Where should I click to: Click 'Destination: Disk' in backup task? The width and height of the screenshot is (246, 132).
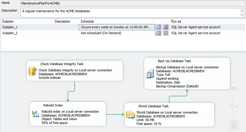[x=168, y=82]
